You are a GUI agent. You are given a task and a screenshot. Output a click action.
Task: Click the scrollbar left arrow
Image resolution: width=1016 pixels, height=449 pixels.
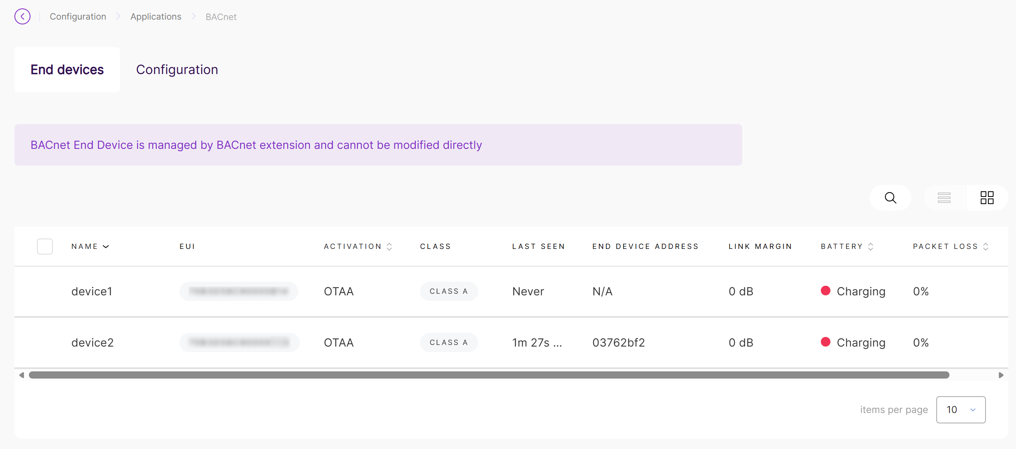tap(22, 375)
